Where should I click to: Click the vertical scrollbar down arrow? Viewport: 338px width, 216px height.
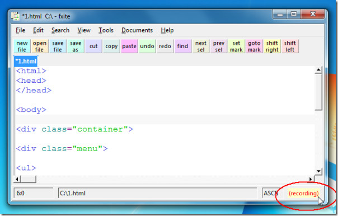pyautogui.click(x=318, y=171)
